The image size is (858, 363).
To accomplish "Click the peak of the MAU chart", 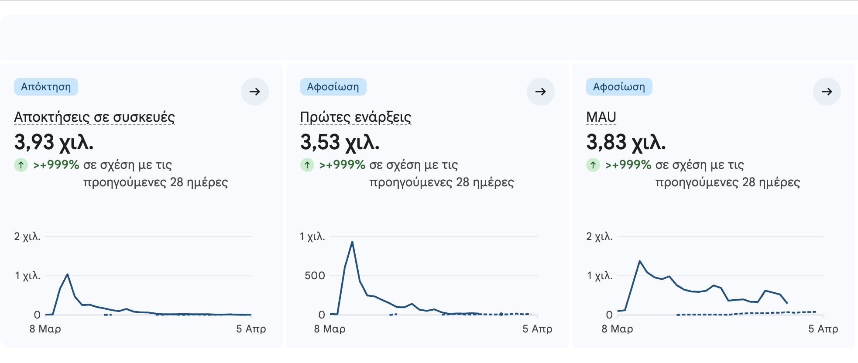I will [640, 261].
